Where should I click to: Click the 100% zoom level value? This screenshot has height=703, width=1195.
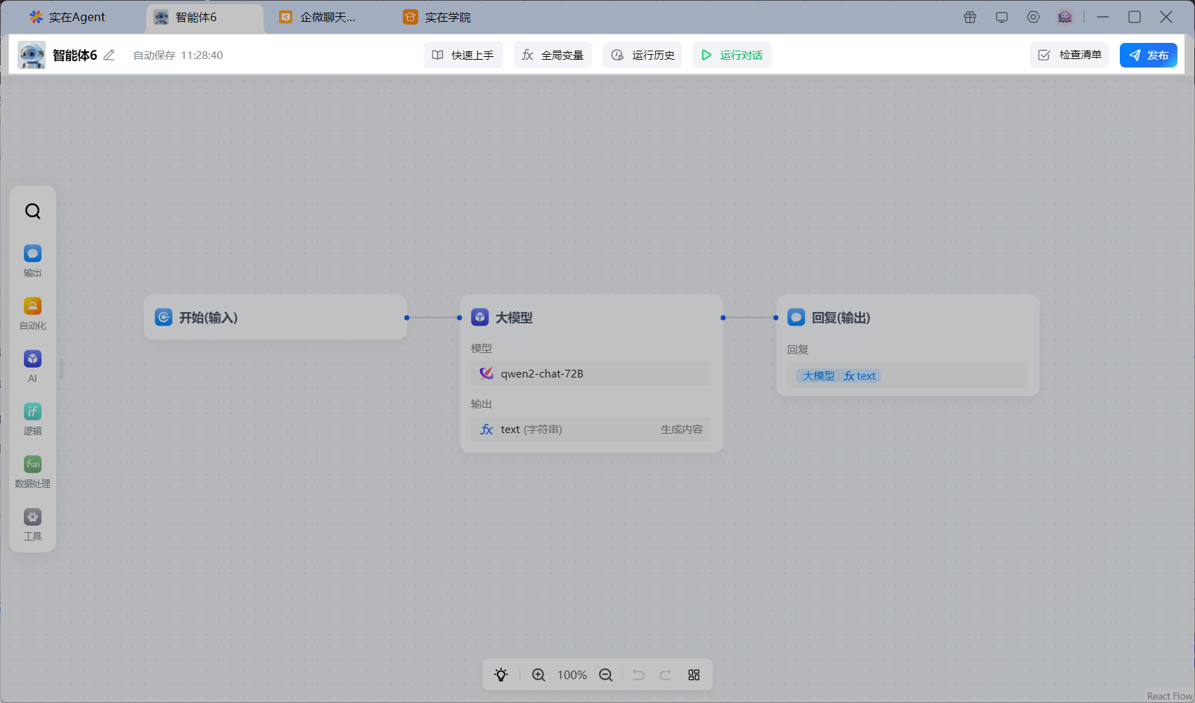(x=572, y=675)
